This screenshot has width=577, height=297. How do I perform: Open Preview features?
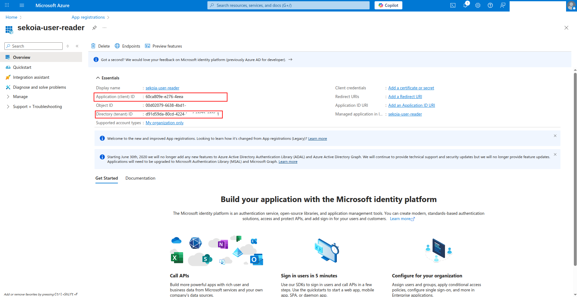163,46
